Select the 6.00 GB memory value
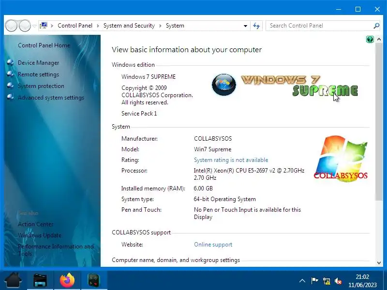This screenshot has width=387, height=290. tap(203, 188)
